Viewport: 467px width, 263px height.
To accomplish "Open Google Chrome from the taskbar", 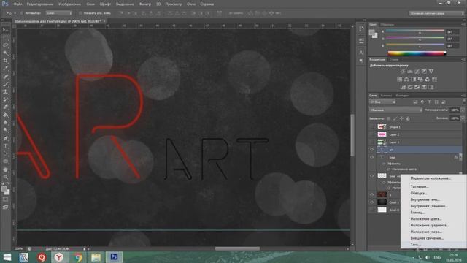I will 78,256.
